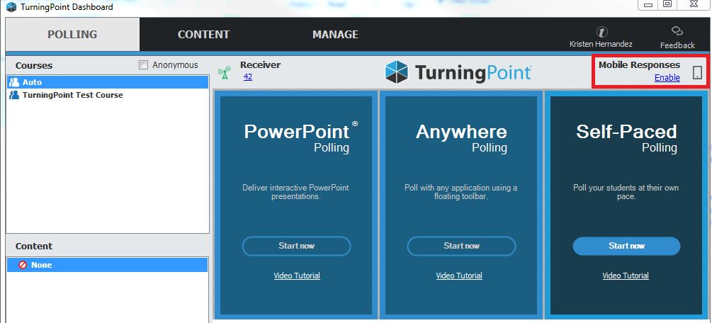Click the TurningPoint Test Course people icon

[x=14, y=95]
